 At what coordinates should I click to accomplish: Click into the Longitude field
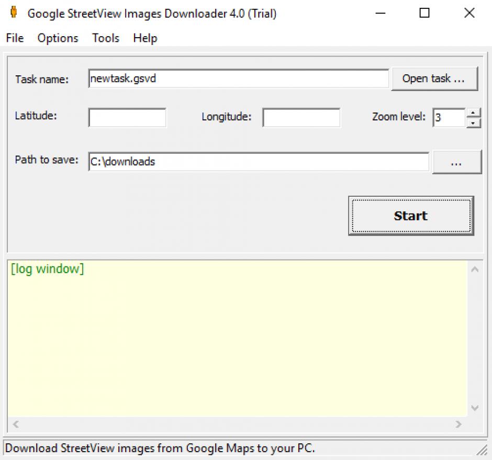[x=301, y=118]
